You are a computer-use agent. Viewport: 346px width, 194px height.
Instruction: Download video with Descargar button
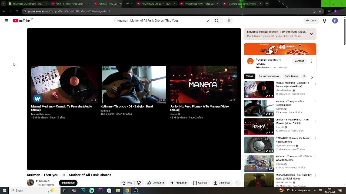coord(222,183)
